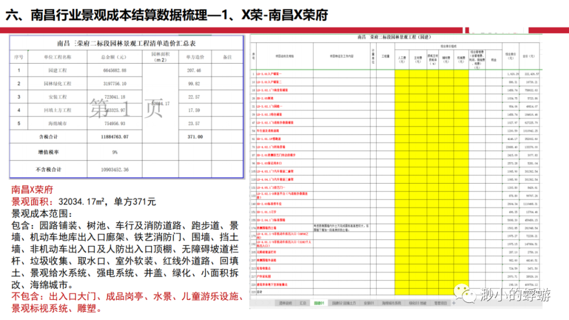Image resolution: width=569 pixels, height=320 pixels.
Task: Select the 9% tax rate cell
Action: (115, 152)
